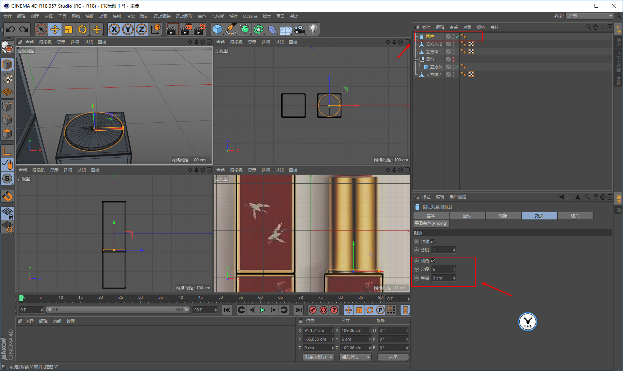Image resolution: width=623 pixels, height=371 pixels.
Task: Open the 界面 layout dropdown
Action: 590,16
